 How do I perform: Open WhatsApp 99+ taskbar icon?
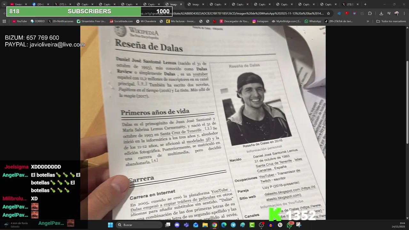(x=289, y=225)
